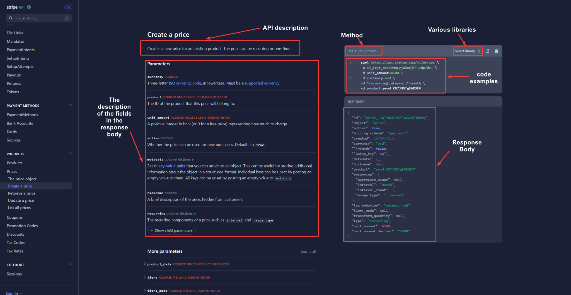Toggle the dark mode switch
This screenshot has height=295, width=571.
point(67,7)
